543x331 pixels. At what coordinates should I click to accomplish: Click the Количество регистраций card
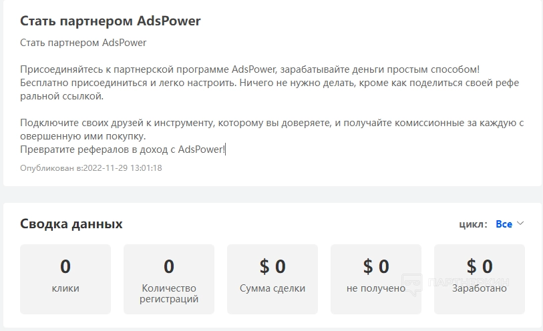click(169, 278)
